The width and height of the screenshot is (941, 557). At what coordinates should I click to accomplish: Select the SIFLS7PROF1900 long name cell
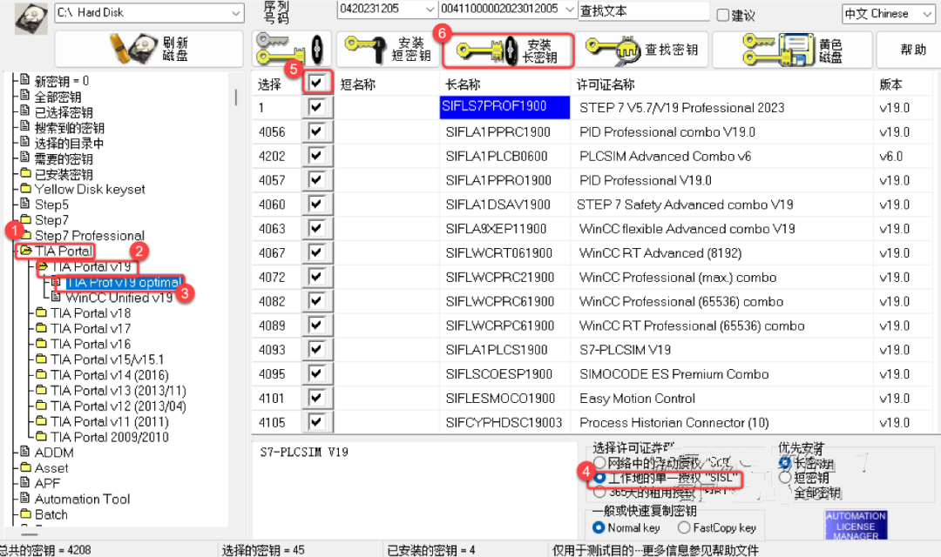504,107
